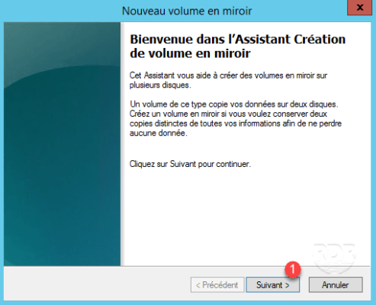Click the text plusieurs disques.
376x305 pixels.
(x=160, y=85)
